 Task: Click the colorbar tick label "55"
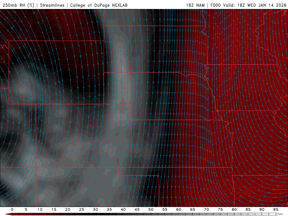(165, 210)
